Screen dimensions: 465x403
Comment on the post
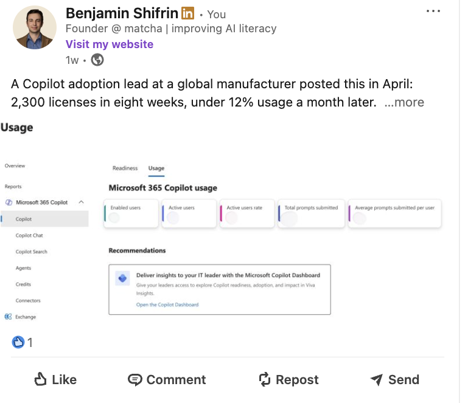[x=167, y=380]
